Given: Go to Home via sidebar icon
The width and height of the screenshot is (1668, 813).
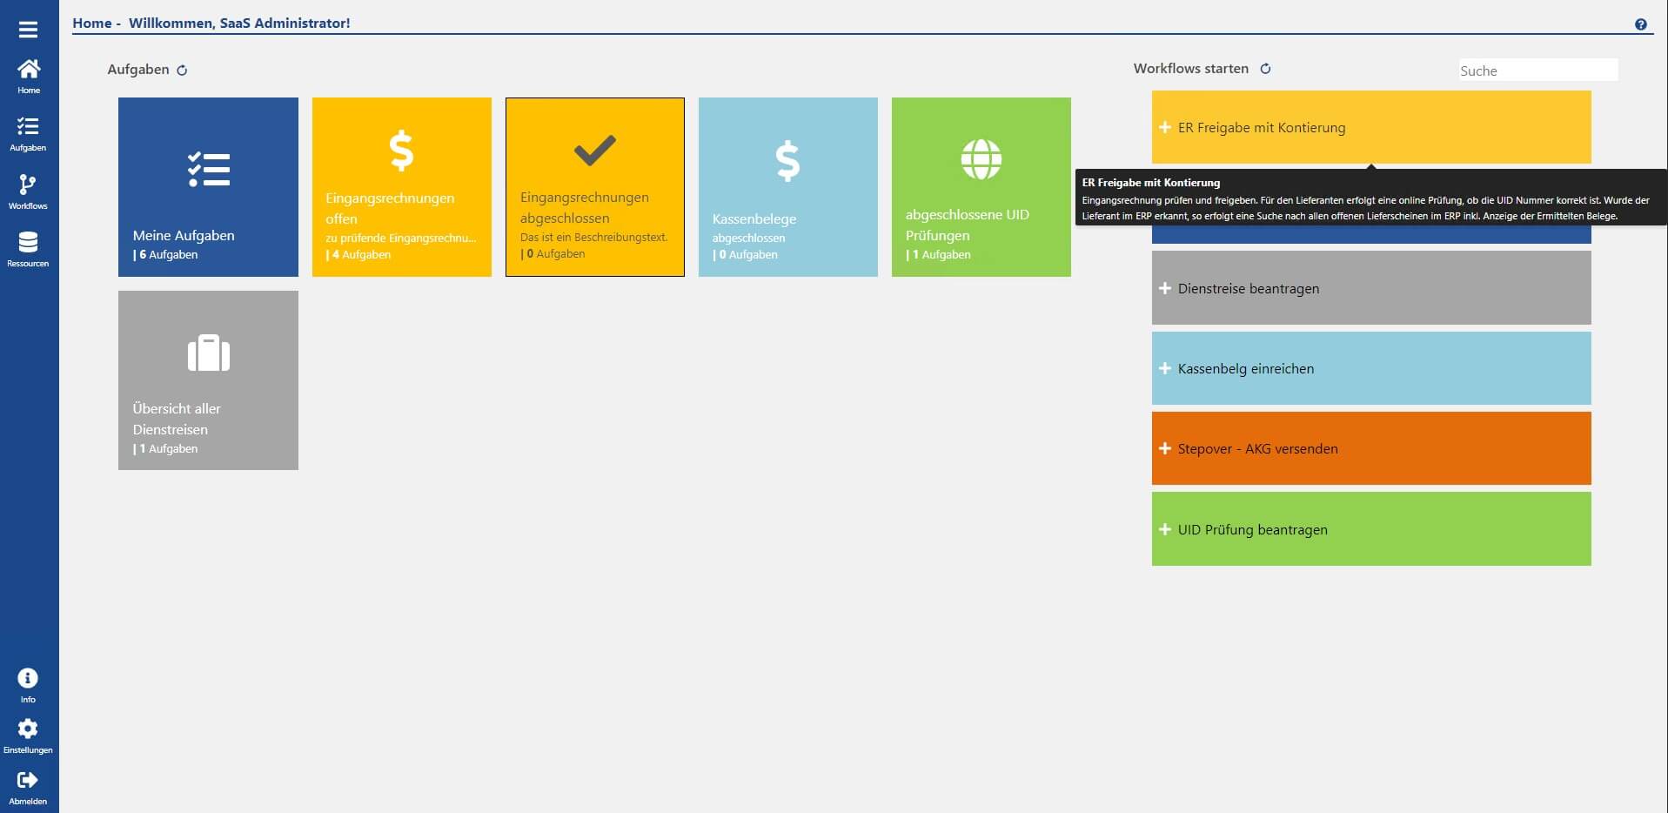Looking at the screenshot, I should click(x=28, y=76).
